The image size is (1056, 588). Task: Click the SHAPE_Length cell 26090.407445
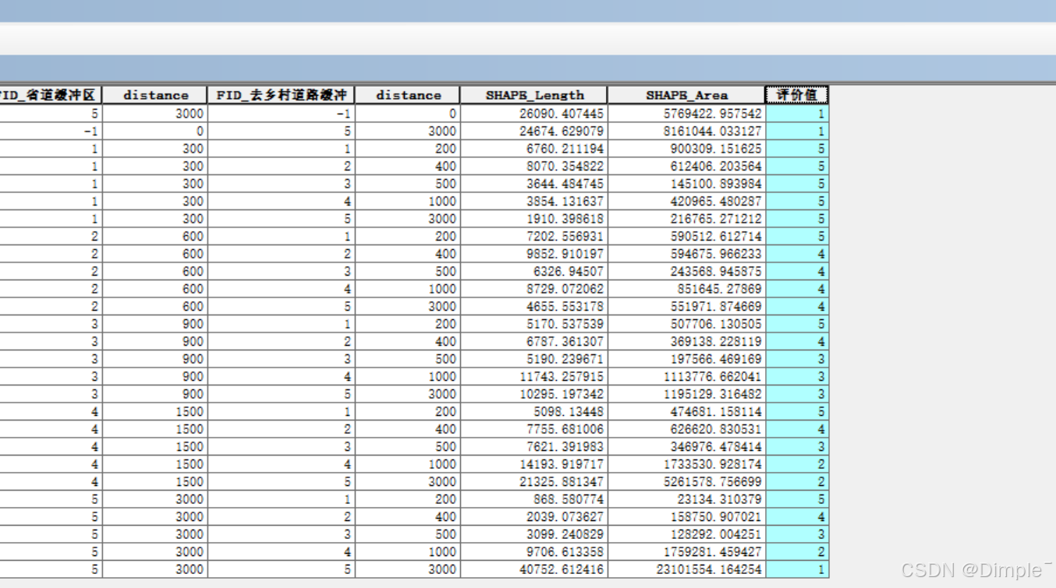(x=534, y=113)
